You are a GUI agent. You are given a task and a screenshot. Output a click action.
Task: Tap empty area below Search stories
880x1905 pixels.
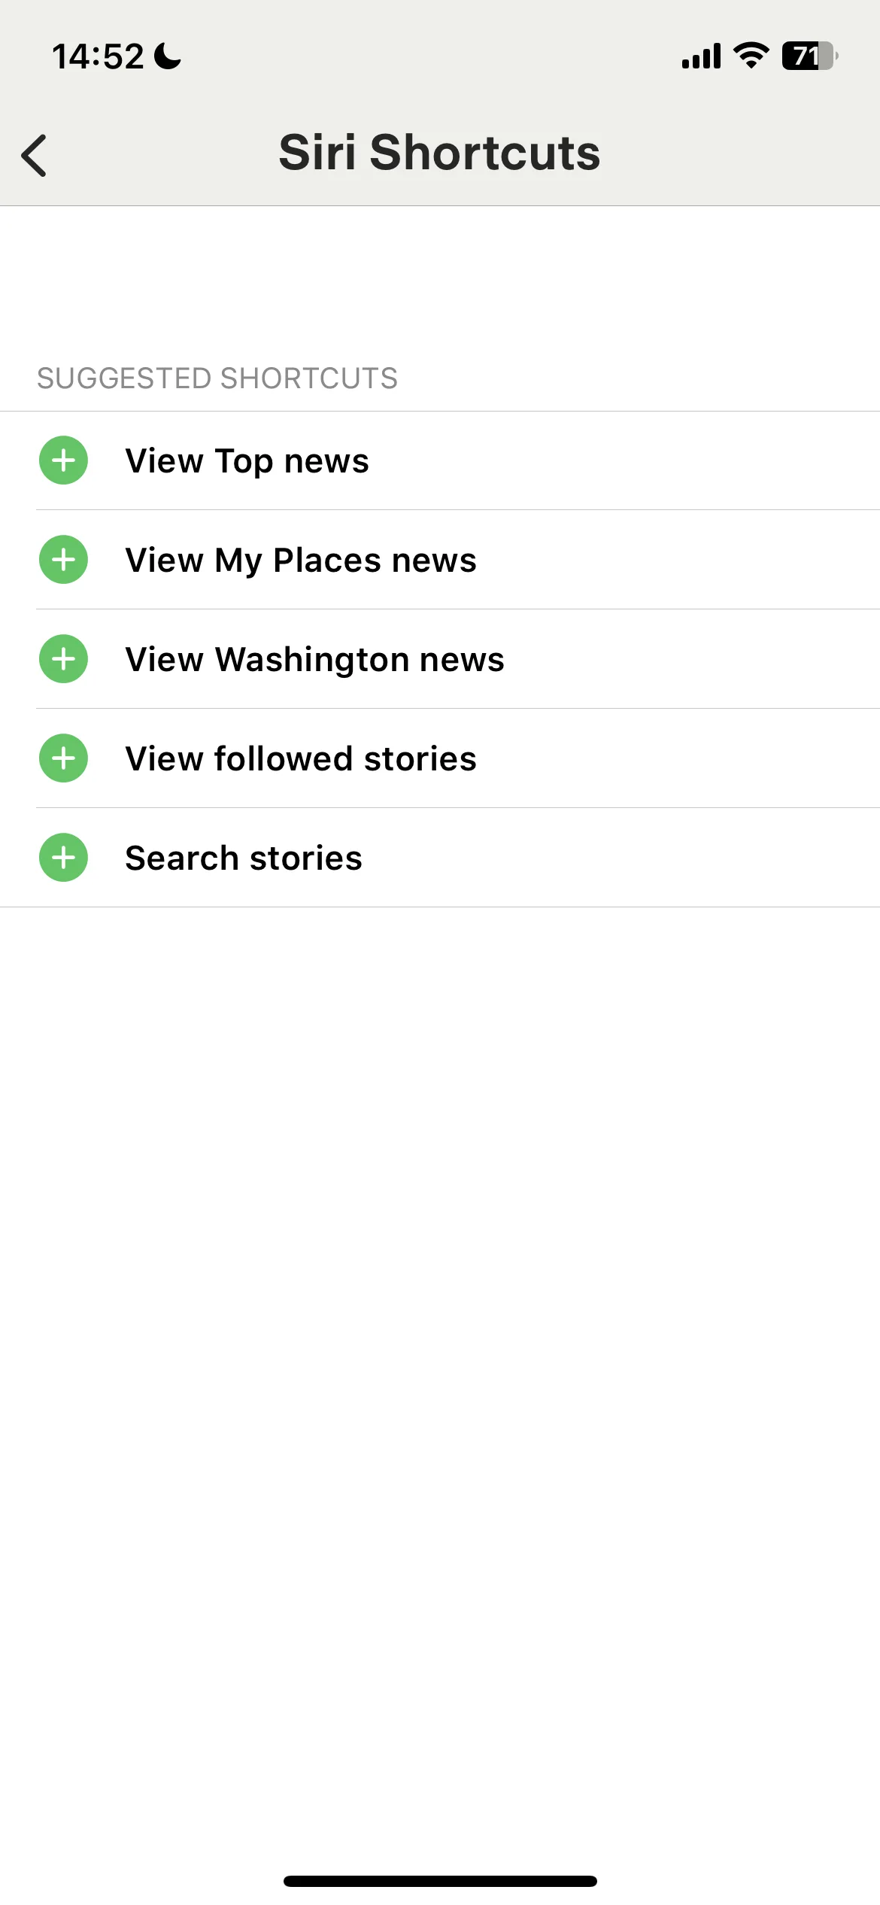pos(440,1354)
